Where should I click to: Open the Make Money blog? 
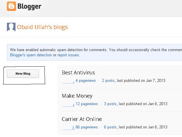tap(77, 96)
